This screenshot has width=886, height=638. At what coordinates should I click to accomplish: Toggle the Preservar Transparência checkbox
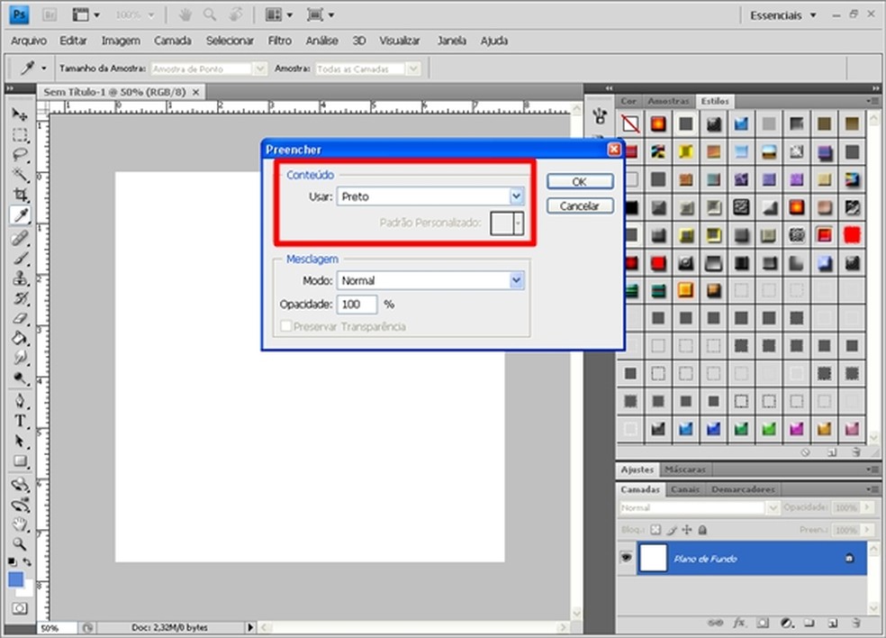coord(286,326)
